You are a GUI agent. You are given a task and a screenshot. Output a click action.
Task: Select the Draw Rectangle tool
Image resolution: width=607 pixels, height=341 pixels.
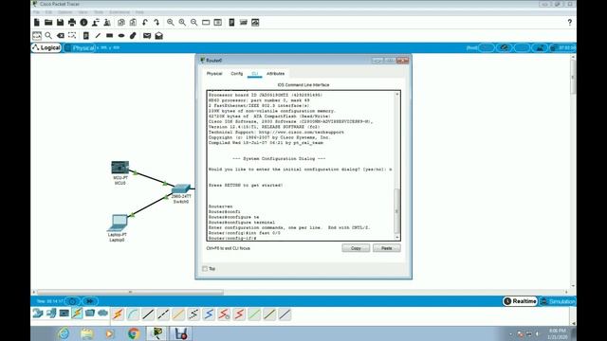(x=110, y=36)
